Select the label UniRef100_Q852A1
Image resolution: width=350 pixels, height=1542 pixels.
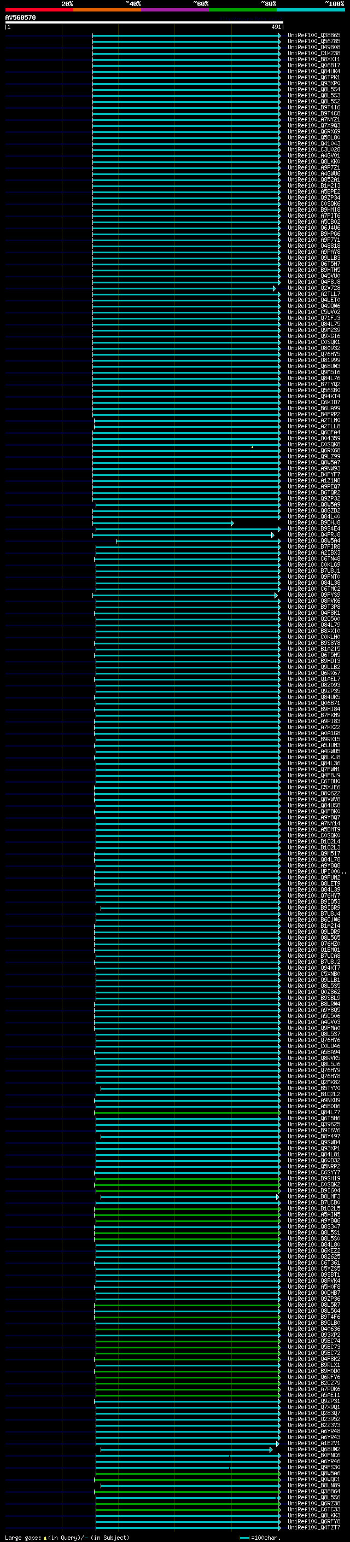pos(314,179)
